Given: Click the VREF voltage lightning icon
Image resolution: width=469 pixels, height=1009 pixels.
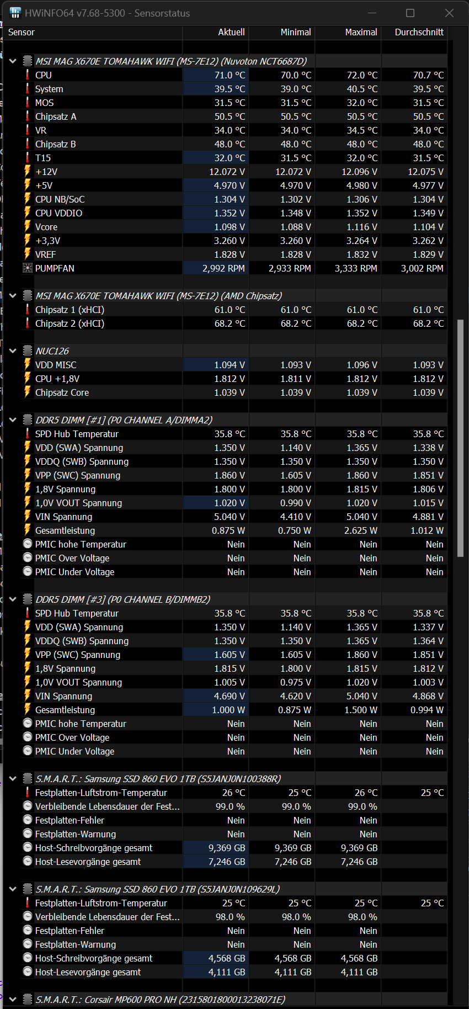Looking at the screenshot, I should click(x=28, y=254).
